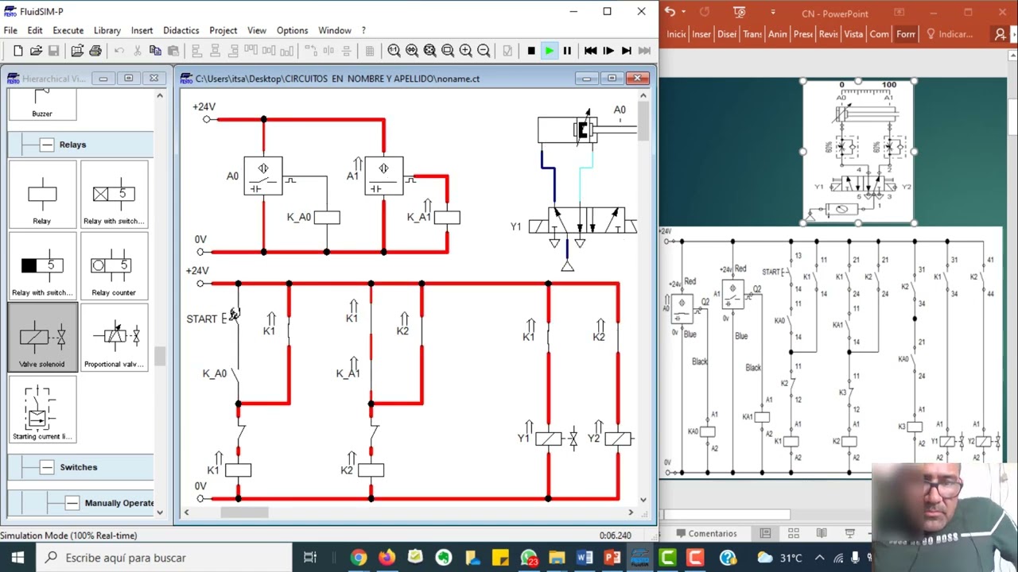Click the library panel scroll up arrow
Viewport: 1018px width, 572px height.
coord(160,95)
